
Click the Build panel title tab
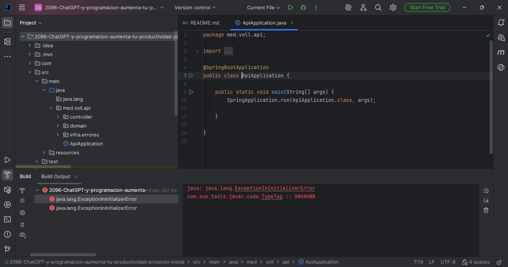25,176
